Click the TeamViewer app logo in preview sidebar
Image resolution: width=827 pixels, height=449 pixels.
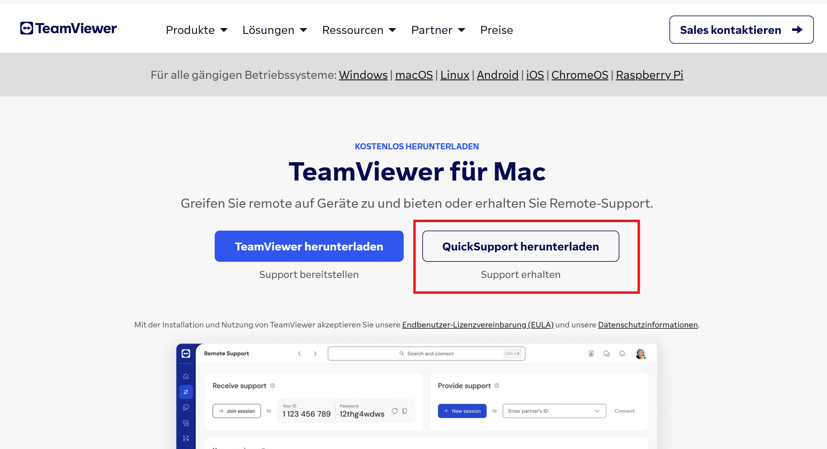tap(186, 353)
